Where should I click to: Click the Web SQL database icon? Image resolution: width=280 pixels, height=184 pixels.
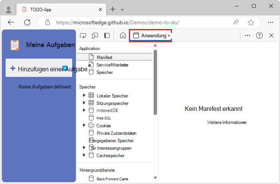click(91, 118)
